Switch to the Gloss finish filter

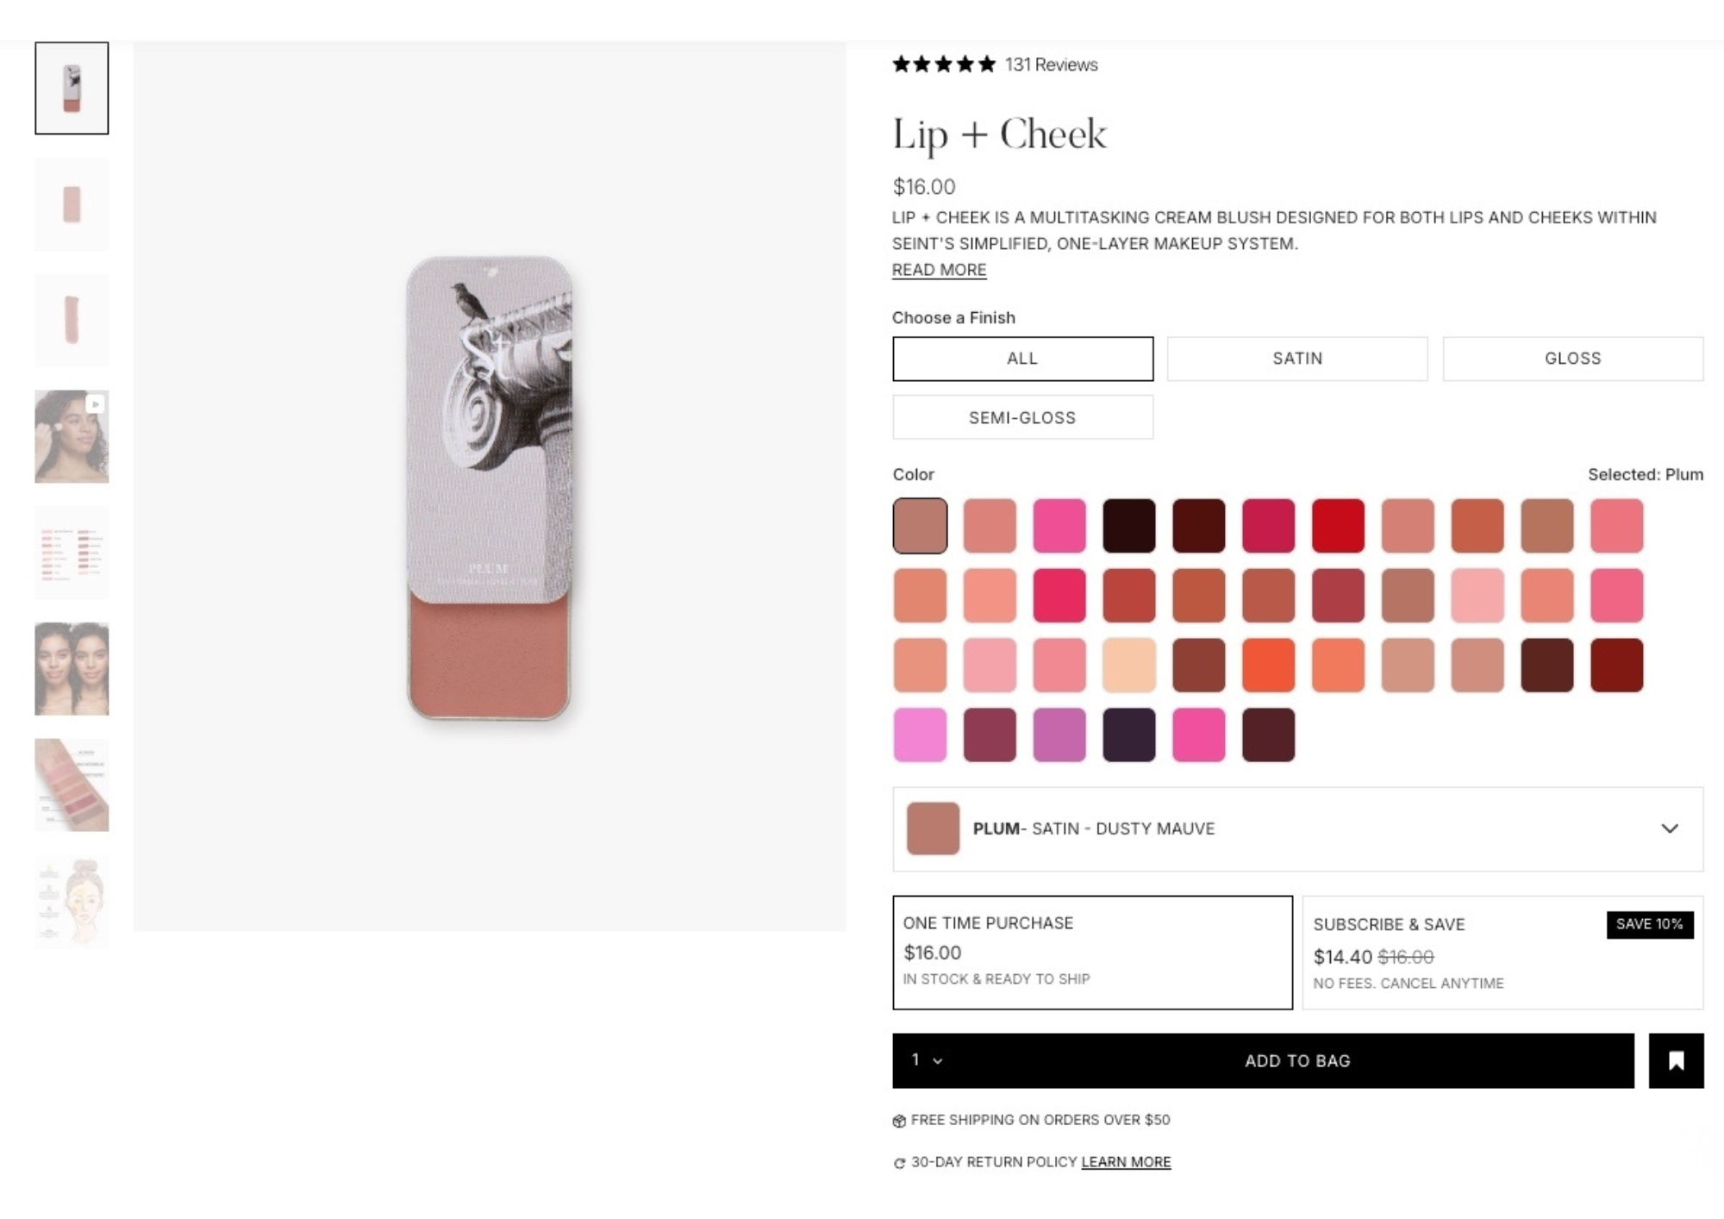1572,359
